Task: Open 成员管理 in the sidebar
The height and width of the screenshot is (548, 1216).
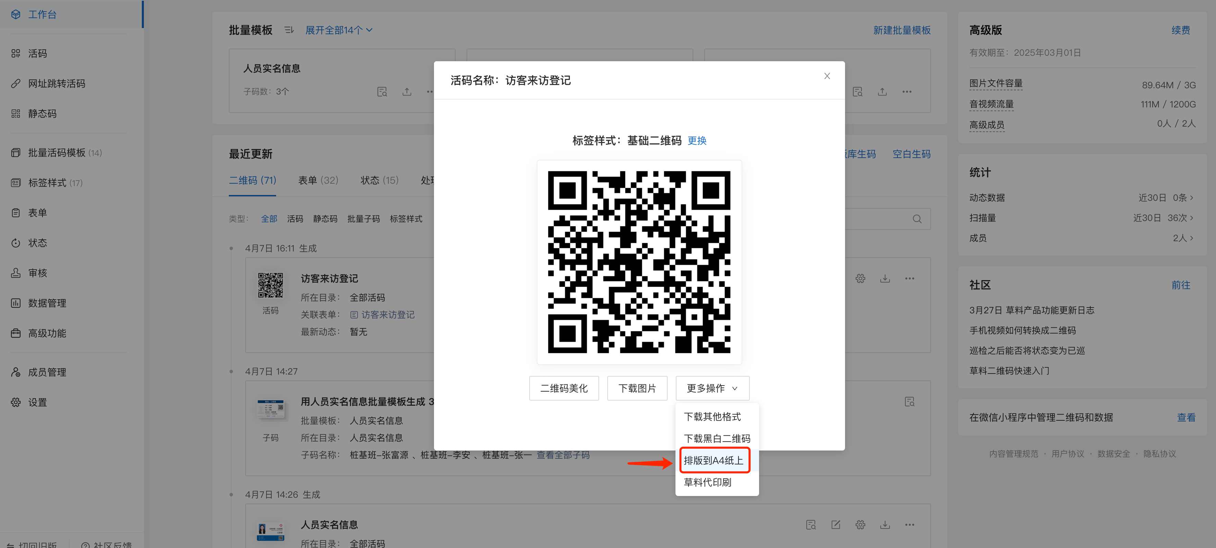Action: [x=47, y=372]
